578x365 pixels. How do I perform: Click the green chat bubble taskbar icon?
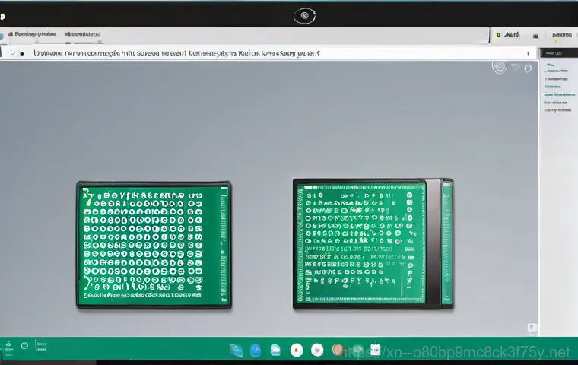pyautogui.click(x=275, y=350)
